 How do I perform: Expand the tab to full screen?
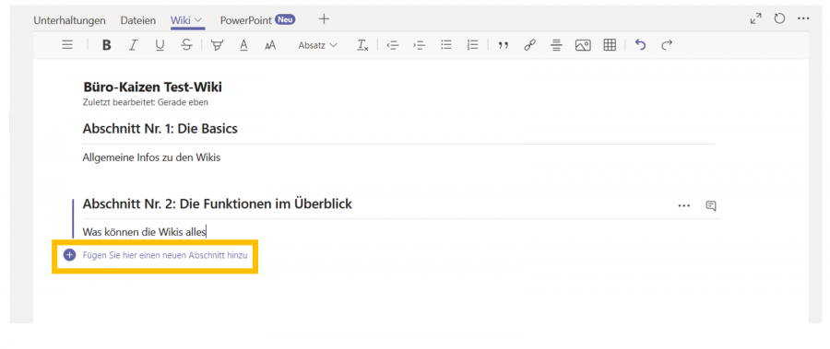tap(756, 19)
